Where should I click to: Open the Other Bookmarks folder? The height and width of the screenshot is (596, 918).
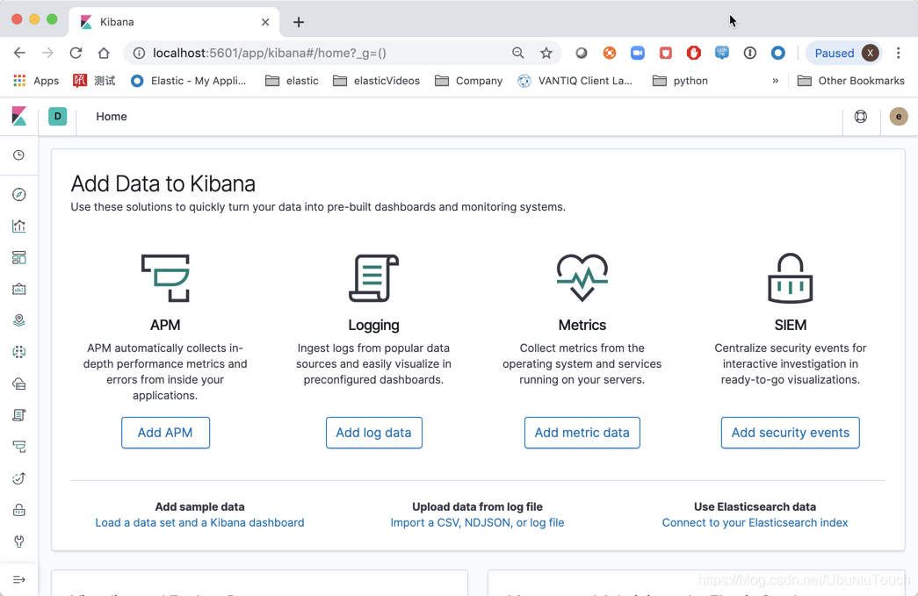click(x=851, y=81)
